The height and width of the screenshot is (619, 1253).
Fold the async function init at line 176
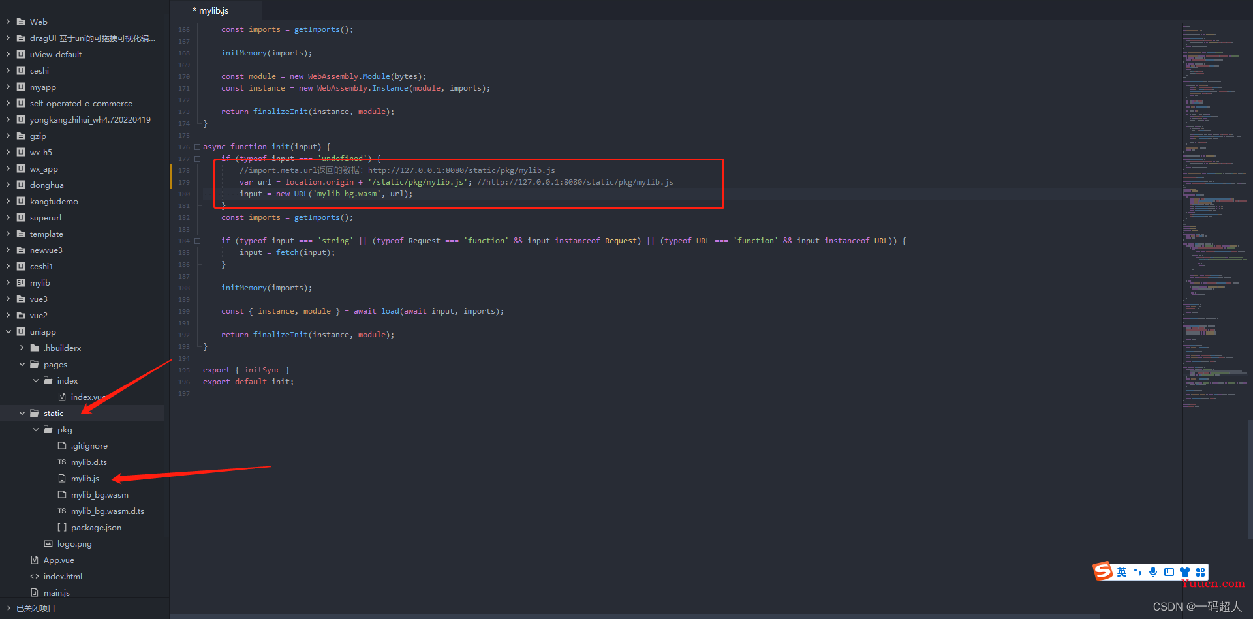(x=197, y=147)
